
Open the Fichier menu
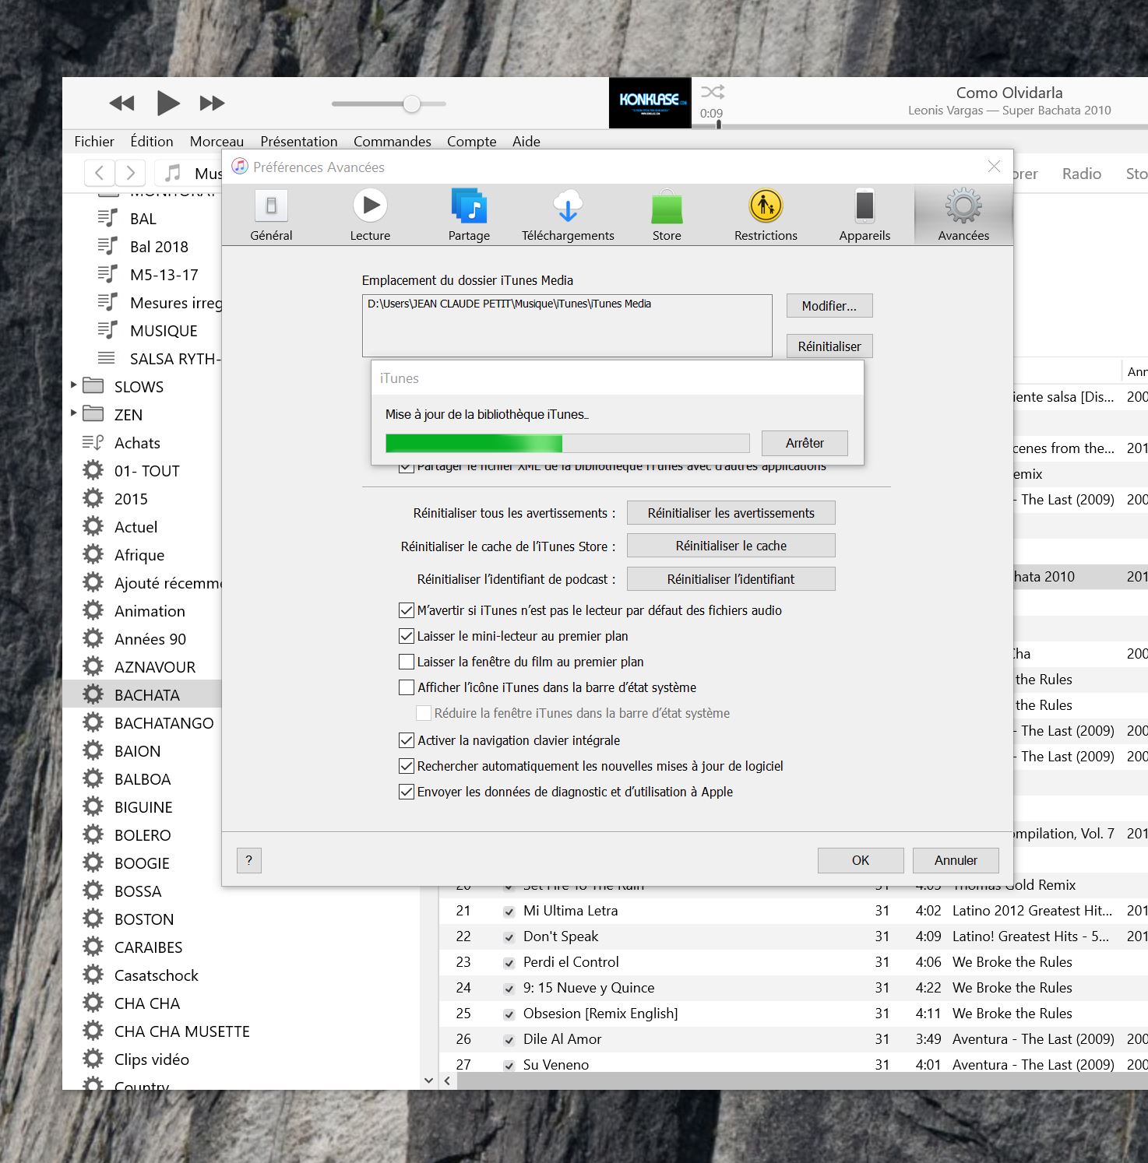[x=94, y=142]
